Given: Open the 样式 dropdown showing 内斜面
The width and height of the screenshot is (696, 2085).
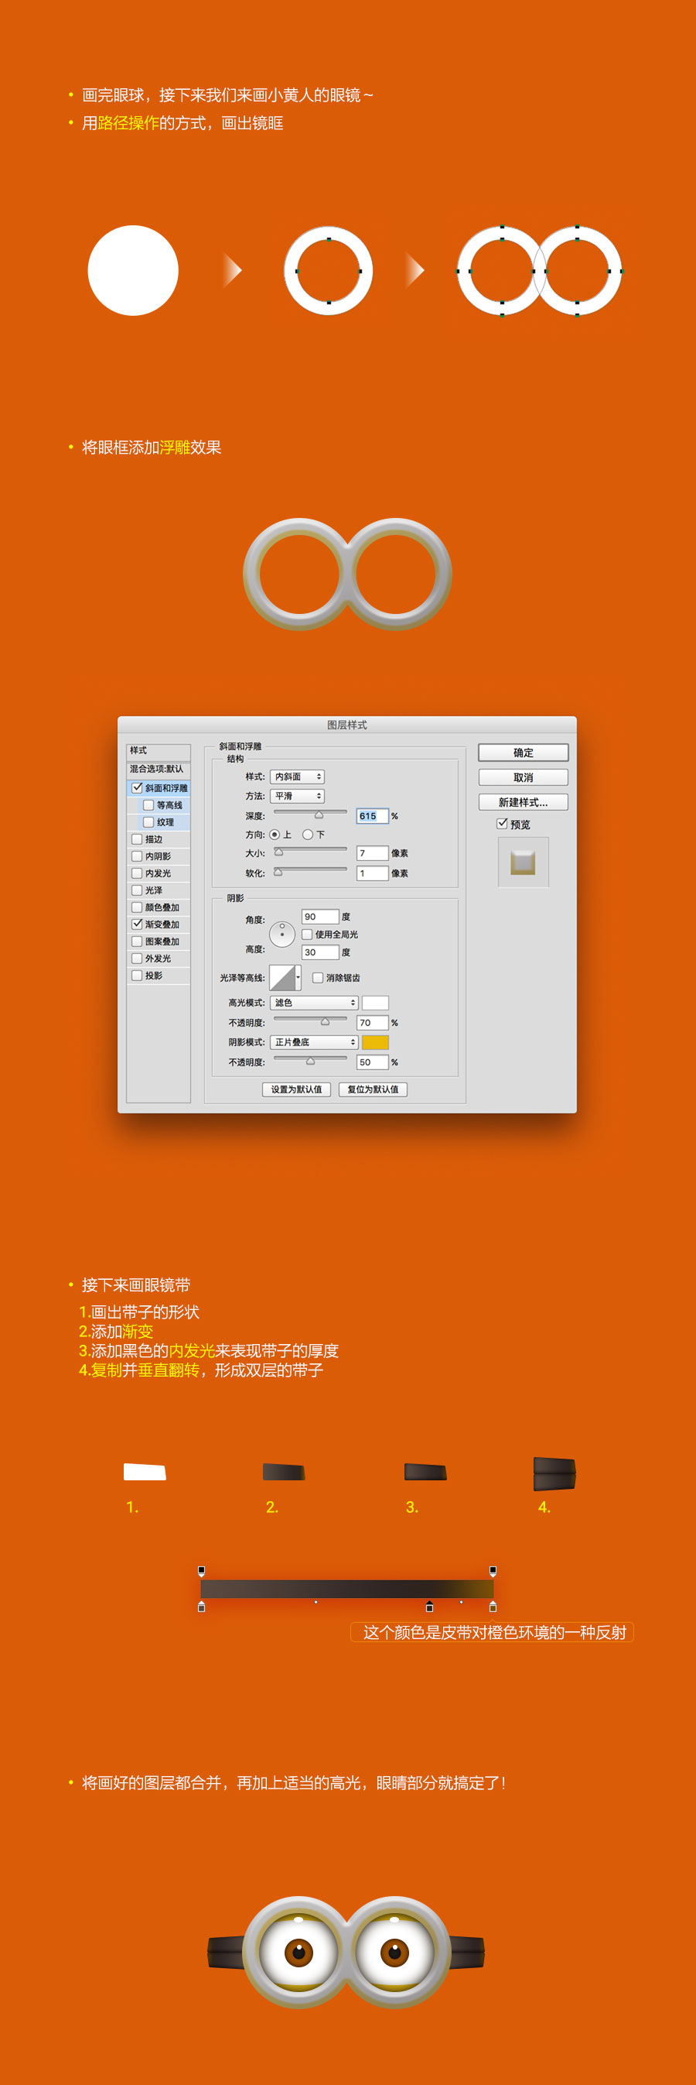Looking at the screenshot, I should point(297,777).
